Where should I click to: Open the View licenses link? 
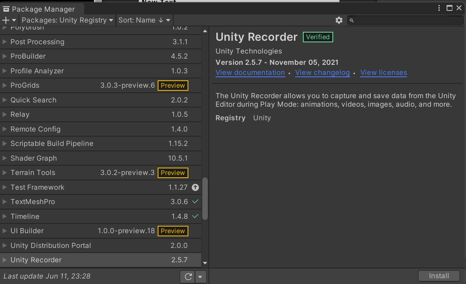384,73
